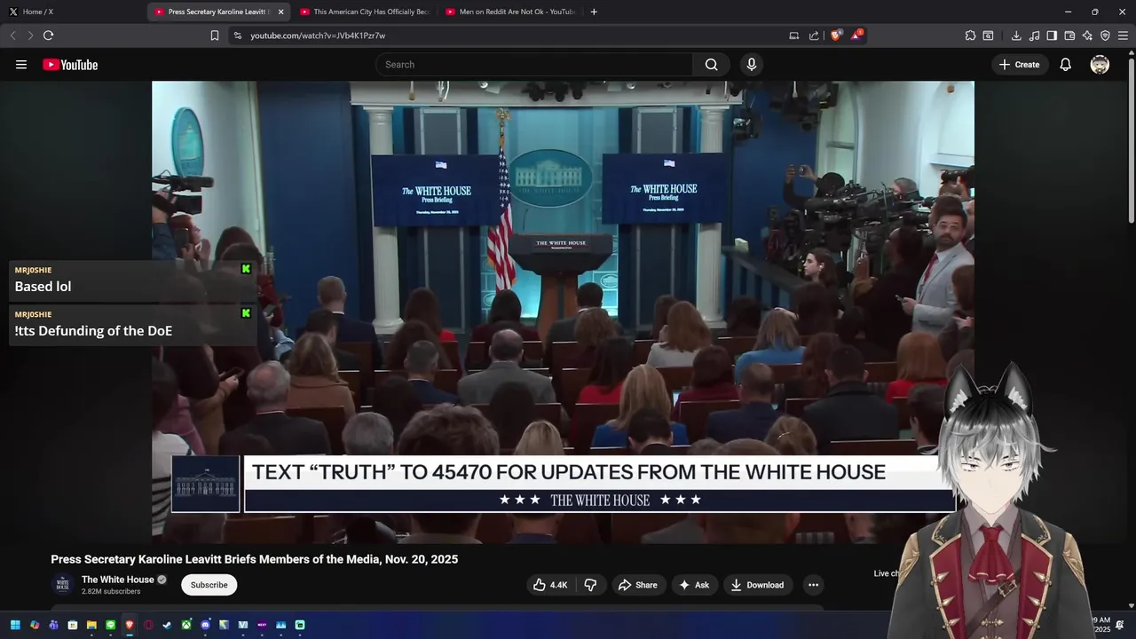Switch to the Home / X tab
This screenshot has height=639, width=1136.
click(73, 12)
